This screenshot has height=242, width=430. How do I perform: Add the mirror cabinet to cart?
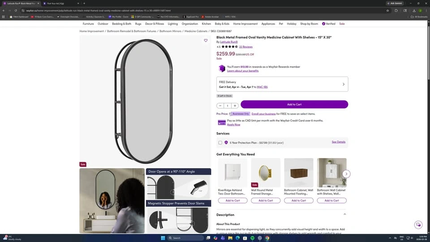point(294,104)
